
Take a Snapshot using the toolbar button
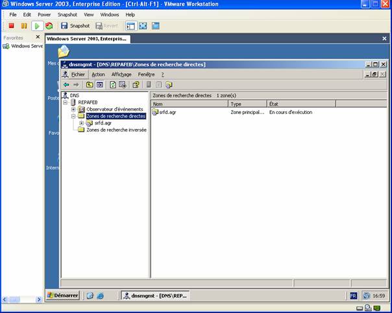tap(75, 26)
